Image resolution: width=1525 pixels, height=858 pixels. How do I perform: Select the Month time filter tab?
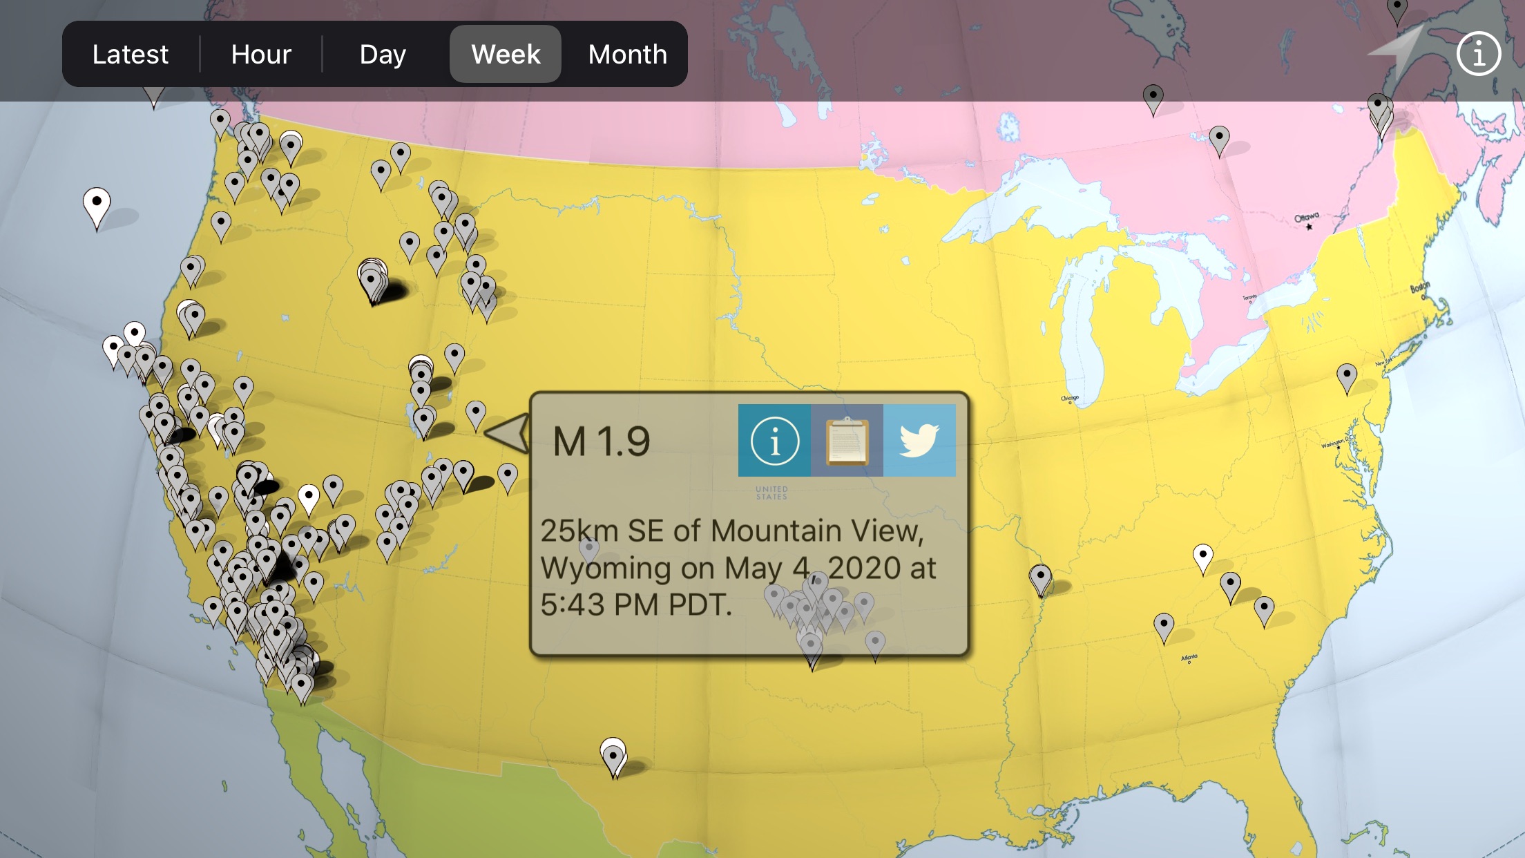(x=627, y=53)
